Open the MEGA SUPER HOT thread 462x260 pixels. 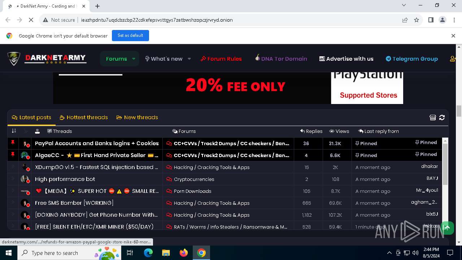tap(97, 191)
